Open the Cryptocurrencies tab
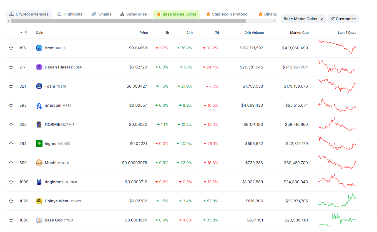This screenshot has width=377, height=232. point(29,14)
